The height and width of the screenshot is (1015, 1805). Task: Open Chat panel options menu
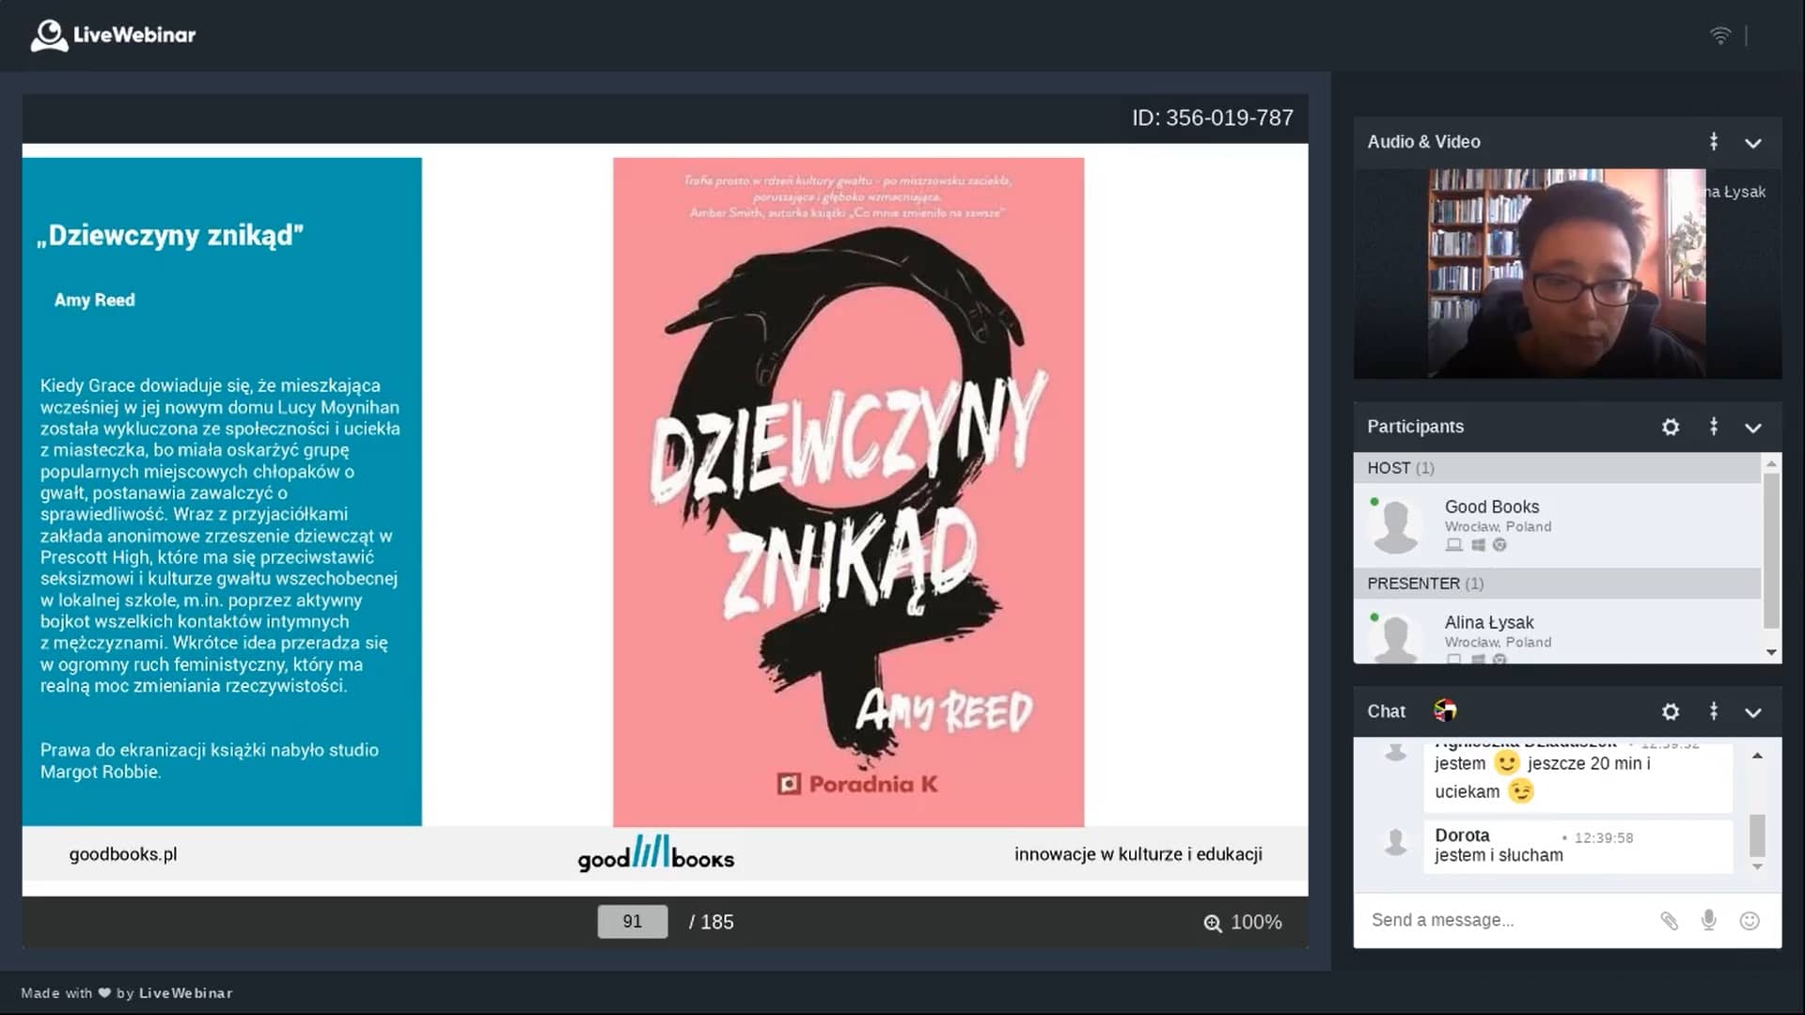(x=1714, y=711)
